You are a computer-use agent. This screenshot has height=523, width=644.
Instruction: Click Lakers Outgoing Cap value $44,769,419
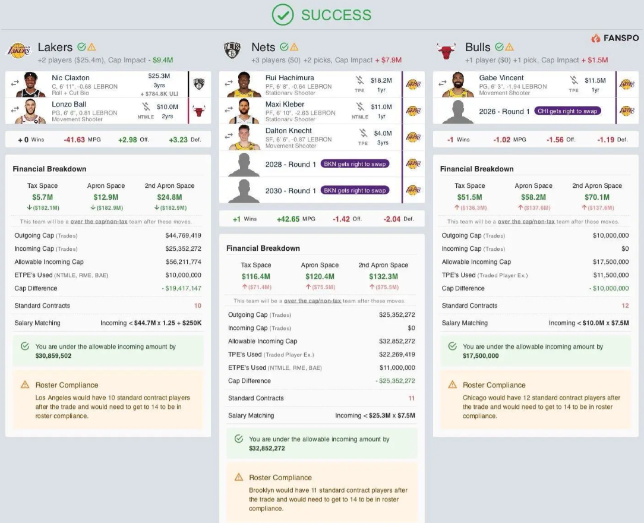point(183,235)
